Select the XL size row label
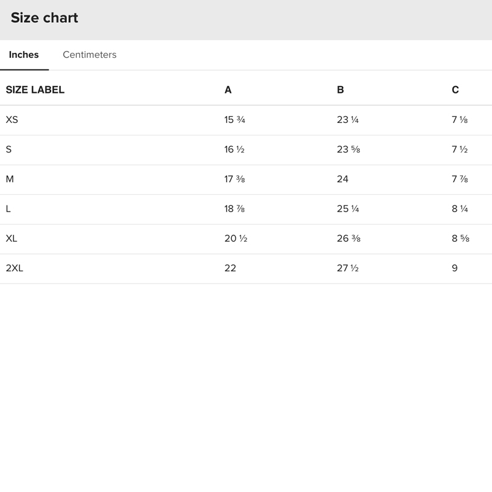Image resolution: width=492 pixels, height=492 pixels. coord(12,238)
